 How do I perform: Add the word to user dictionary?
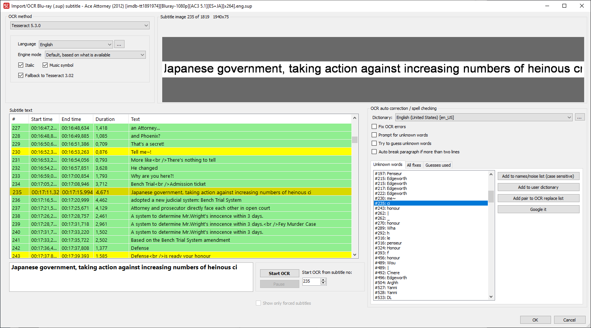[538, 187]
